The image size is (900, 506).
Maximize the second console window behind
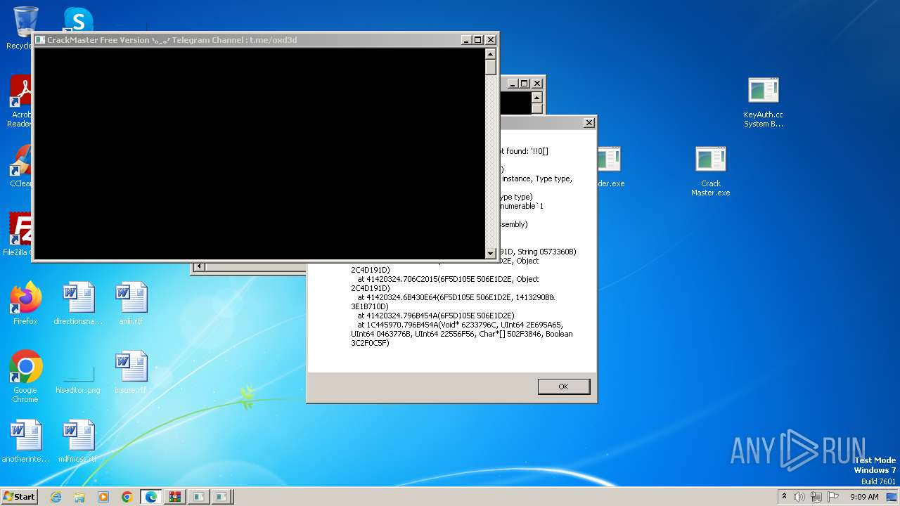tap(524, 84)
